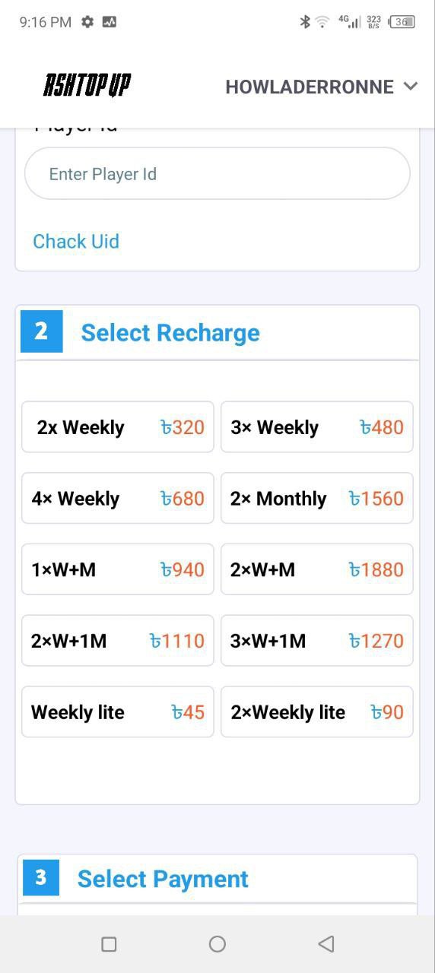Pick the 1×W+M ৳940 recharge

coord(118,569)
